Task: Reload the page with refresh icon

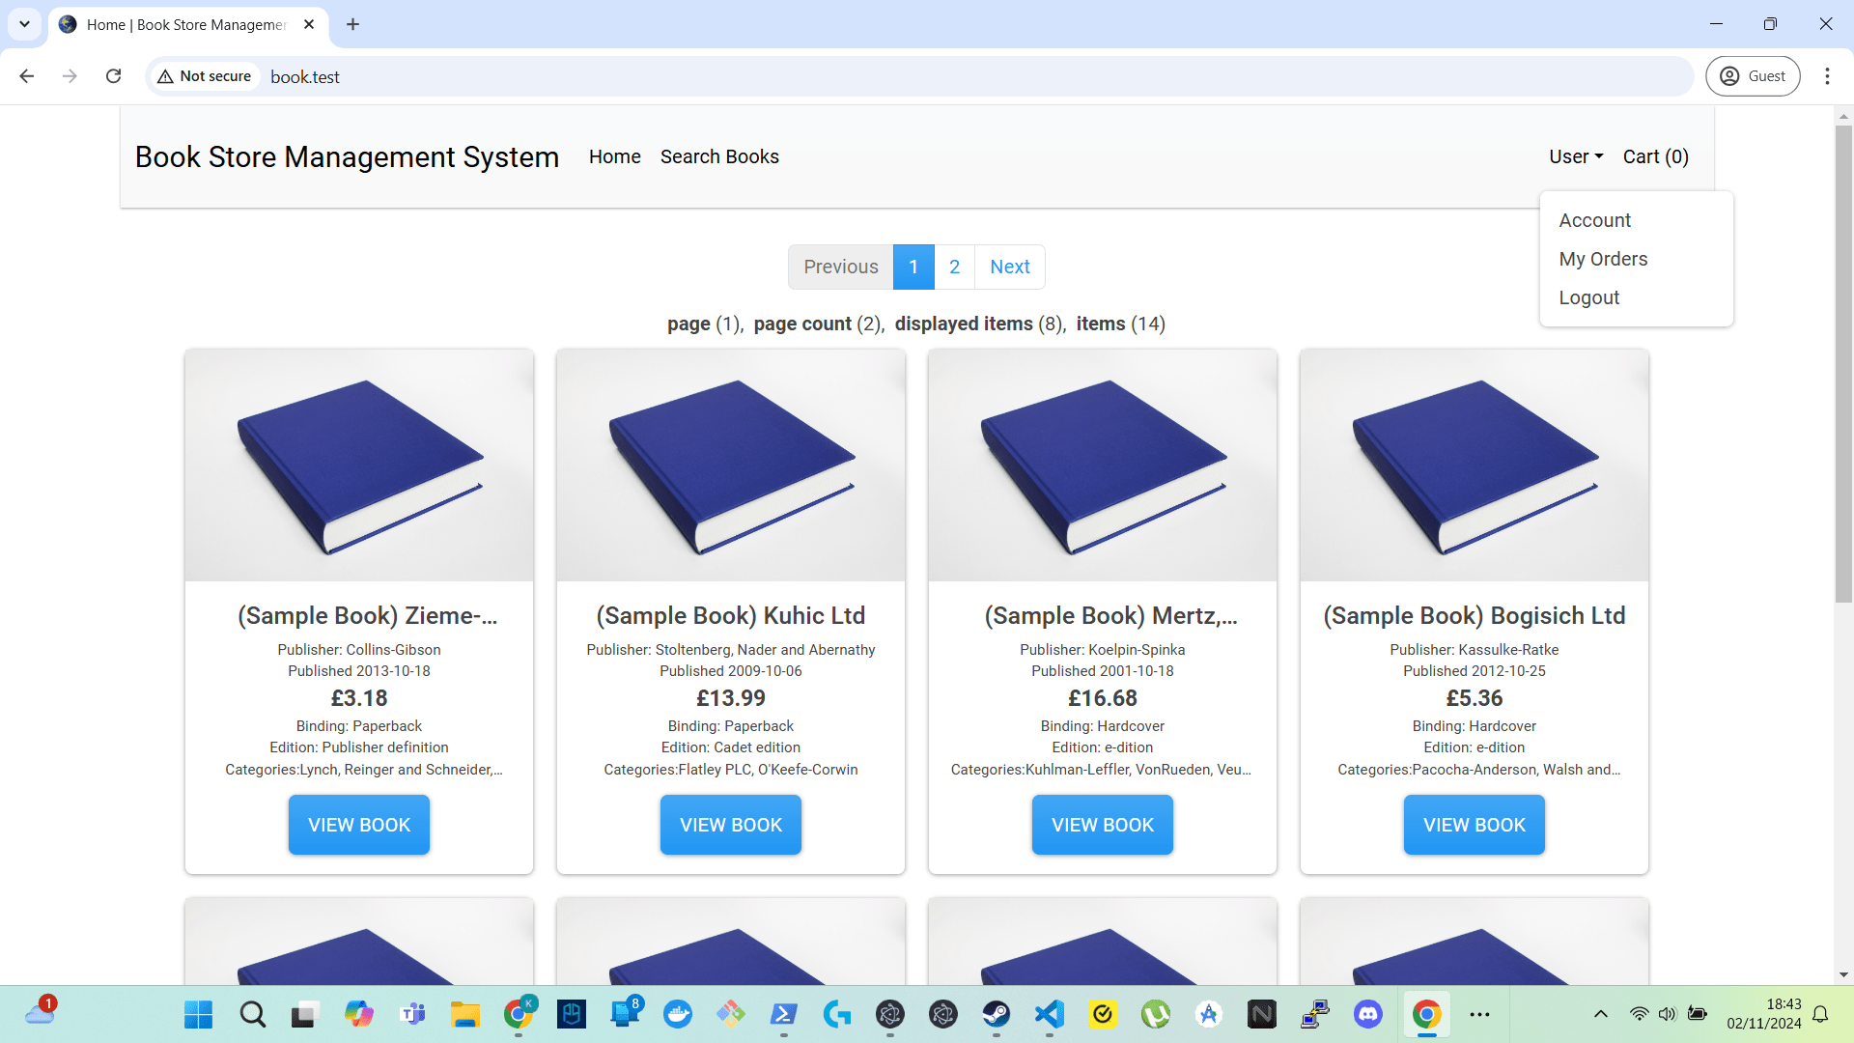Action: tap(114, 76)
